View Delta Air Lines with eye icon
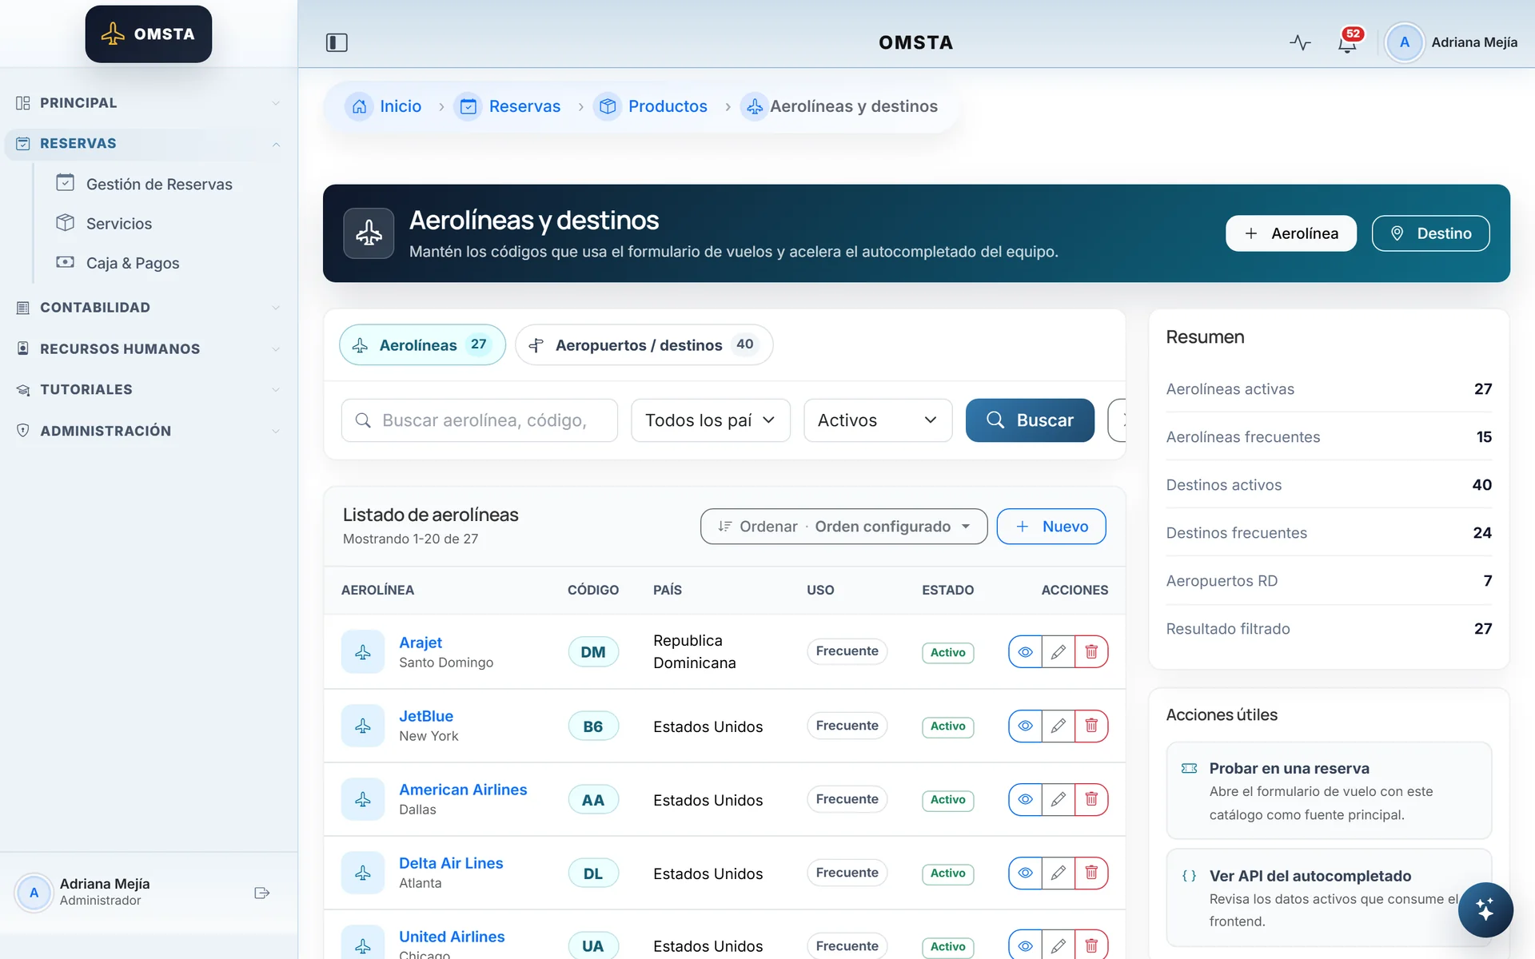 point(1025,873)
